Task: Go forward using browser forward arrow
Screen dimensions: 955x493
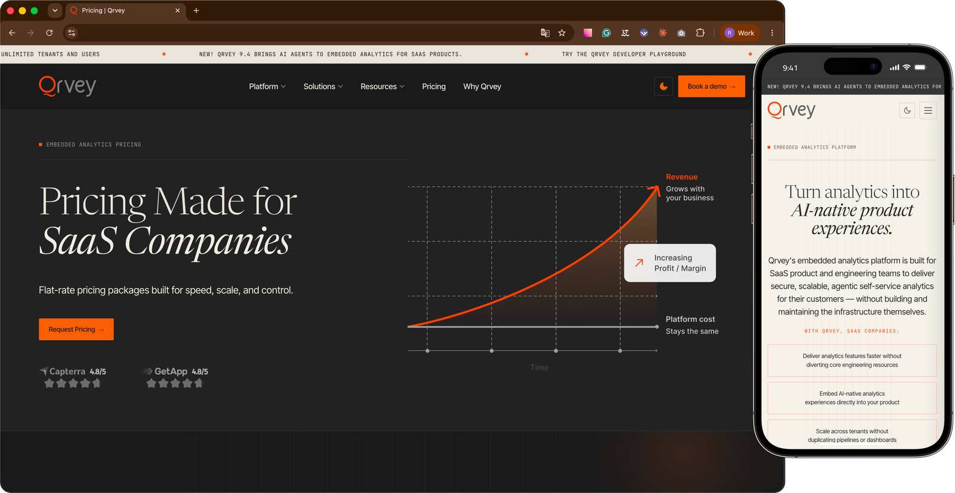Action: [x=30, y=33]
